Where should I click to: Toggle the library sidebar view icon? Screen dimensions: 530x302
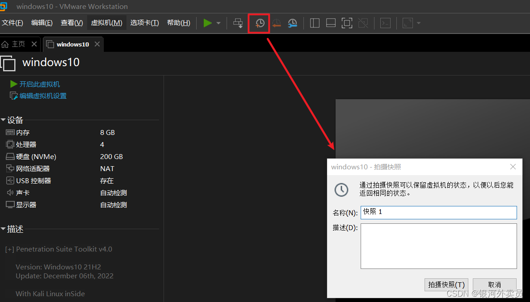coord(315,23)
